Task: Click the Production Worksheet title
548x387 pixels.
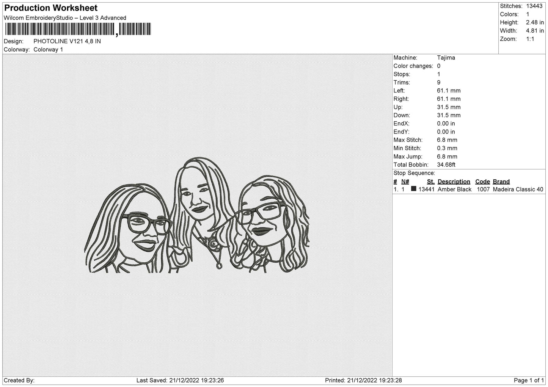Action: (x=51, y=8)
